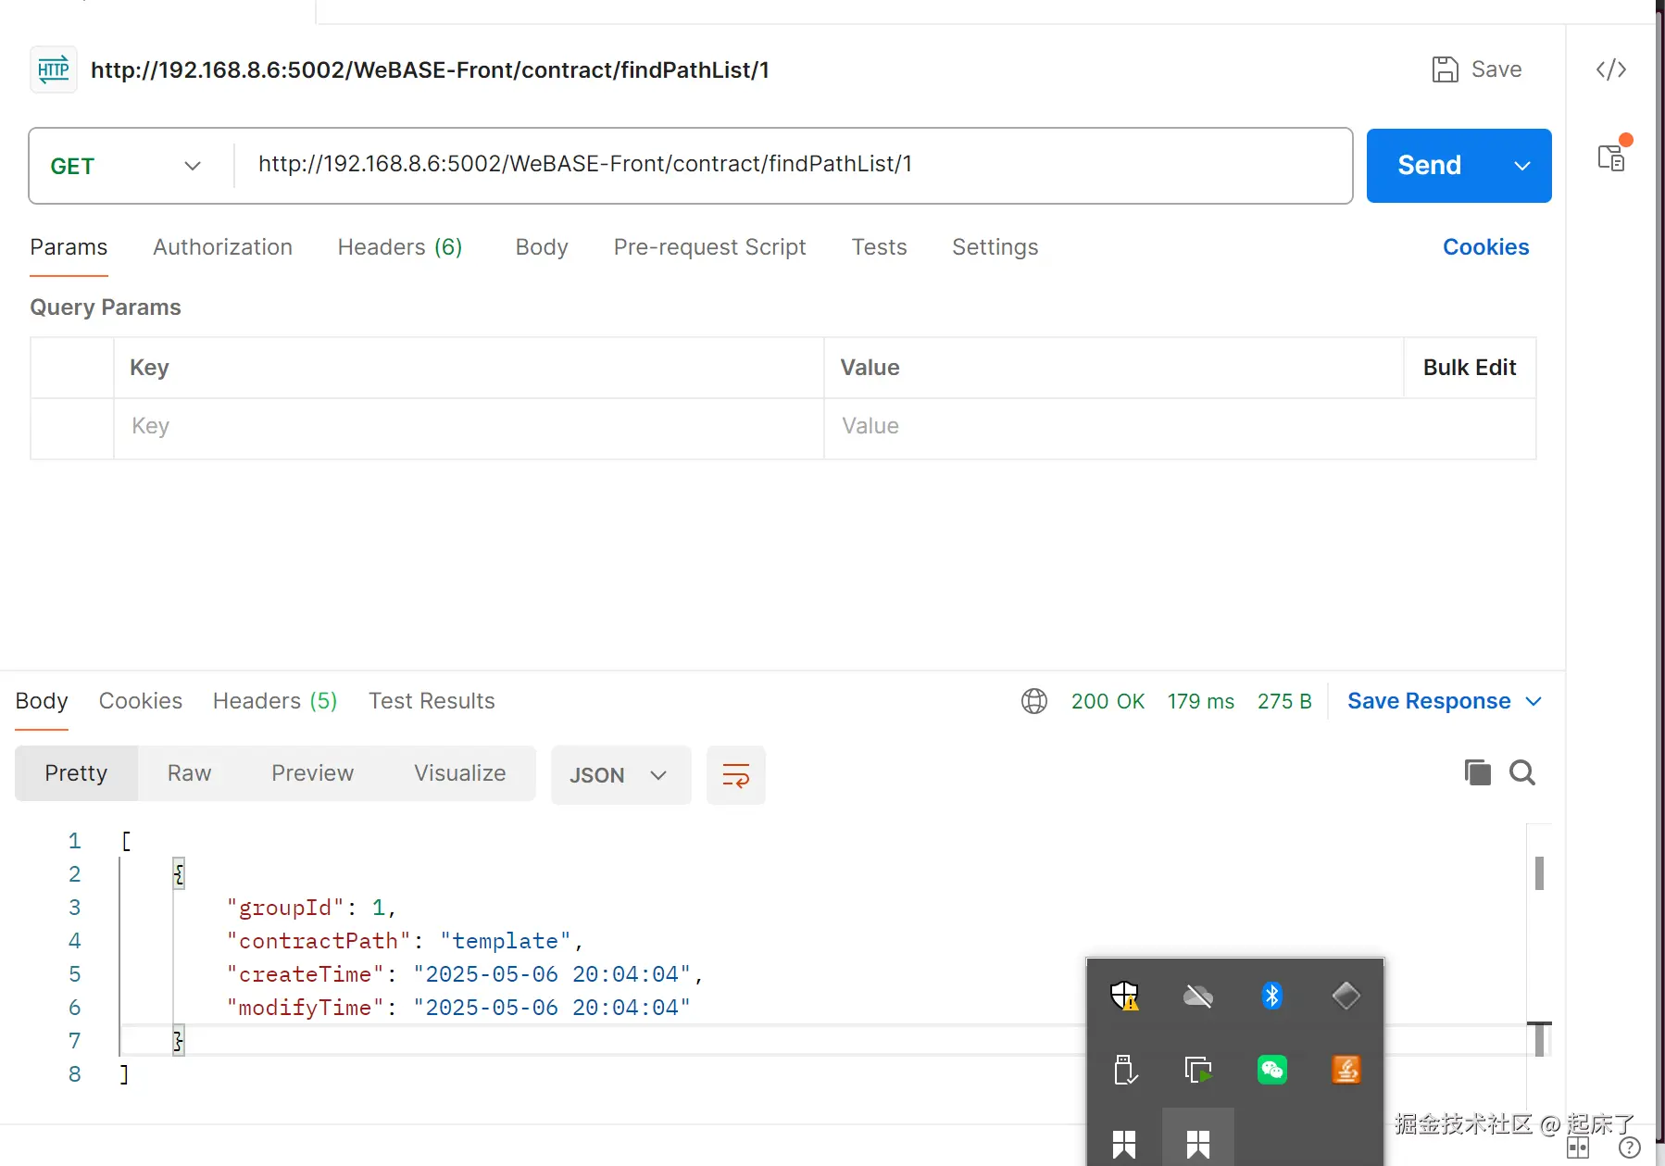Click the Query Params section heading
Image resolution: width=1665 pixels, height=1166 pixels.
coord(106,307)
